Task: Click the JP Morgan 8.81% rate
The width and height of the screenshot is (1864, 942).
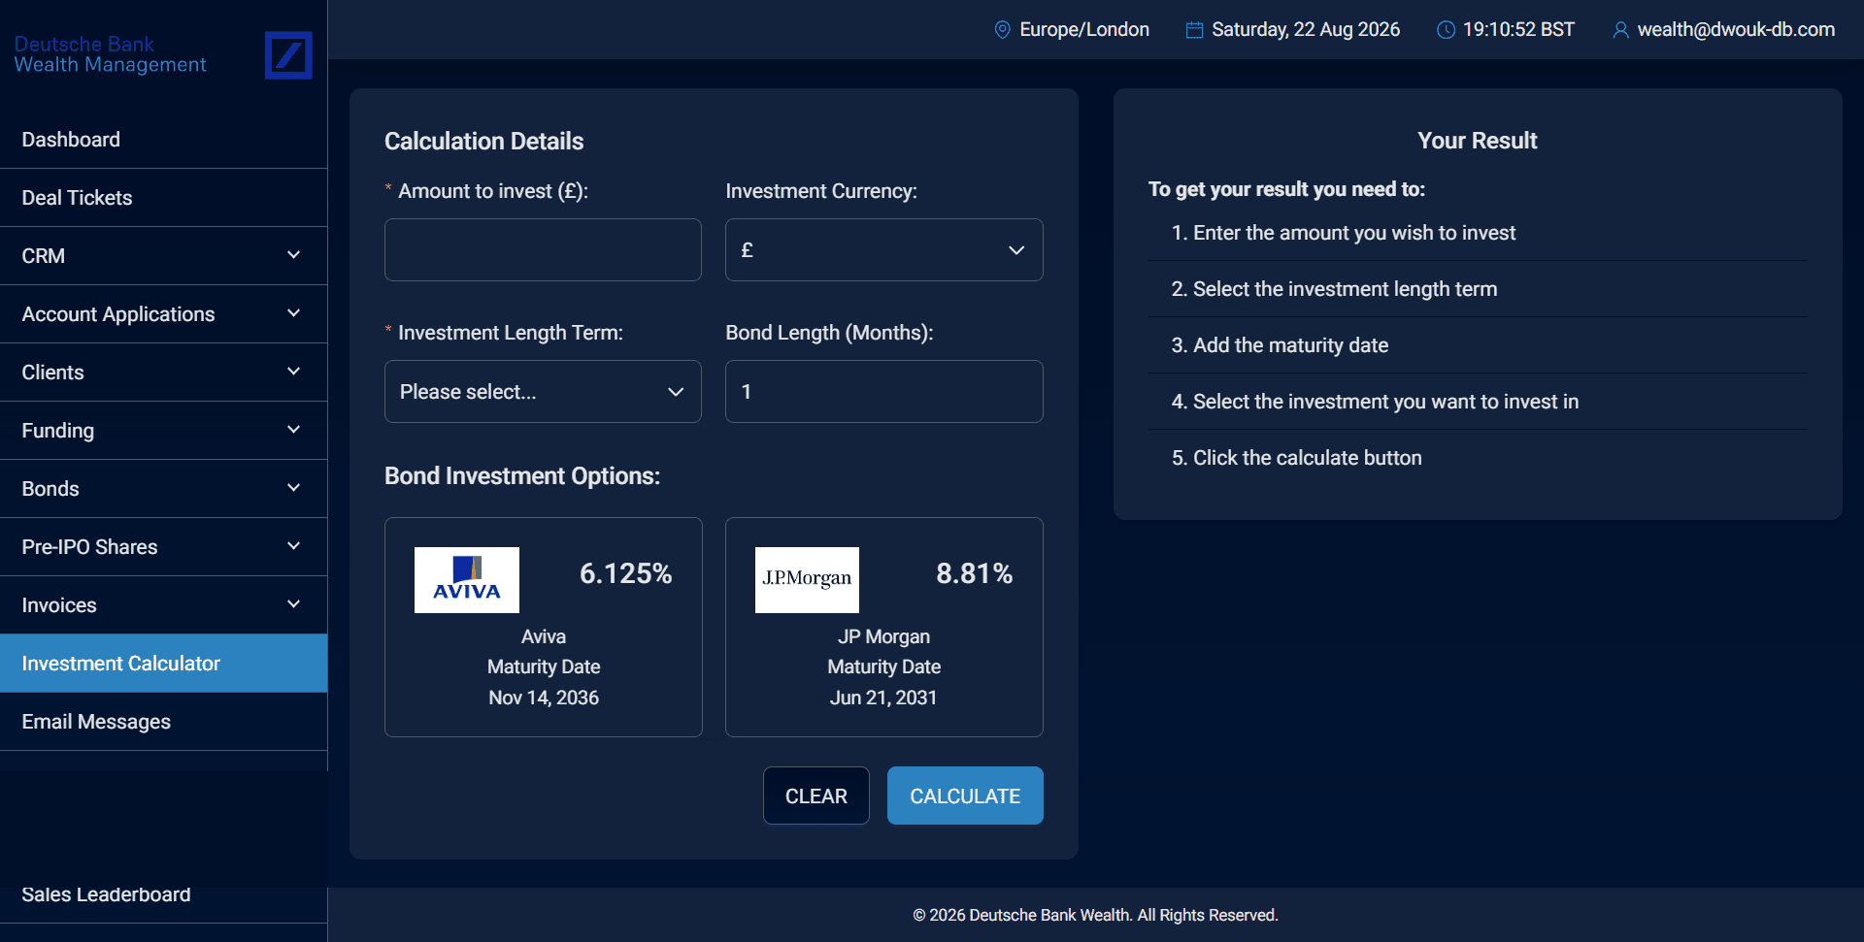Action: point(974,573)
